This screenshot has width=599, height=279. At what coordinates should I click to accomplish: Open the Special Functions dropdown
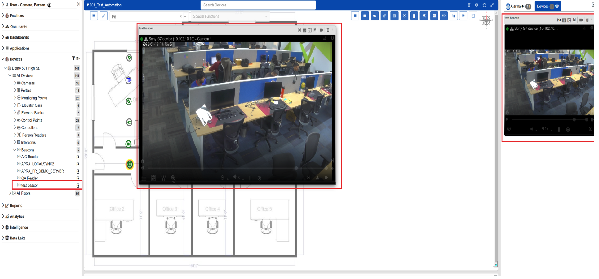point(229,16)
